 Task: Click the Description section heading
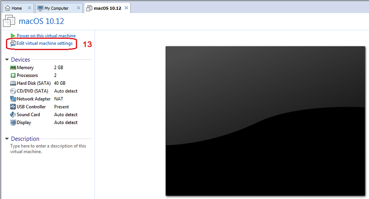click(x=25, y=139)
